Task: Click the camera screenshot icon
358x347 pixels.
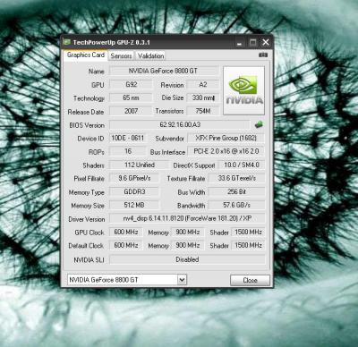Action: [263, 55]
